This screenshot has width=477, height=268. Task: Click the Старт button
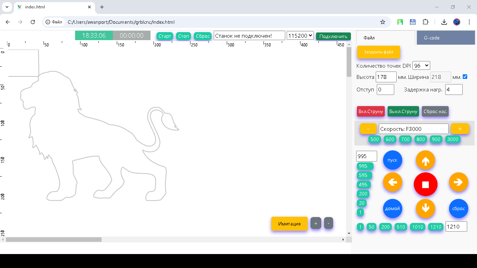point(165,36)
